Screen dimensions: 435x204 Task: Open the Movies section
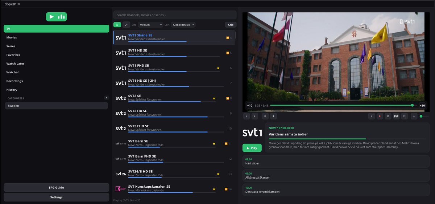[56, 37]
